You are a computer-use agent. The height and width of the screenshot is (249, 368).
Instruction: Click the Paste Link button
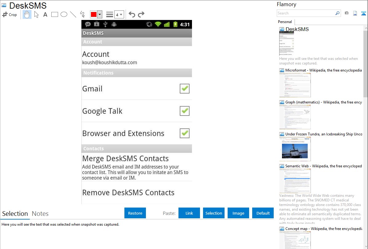pos(189,213)
